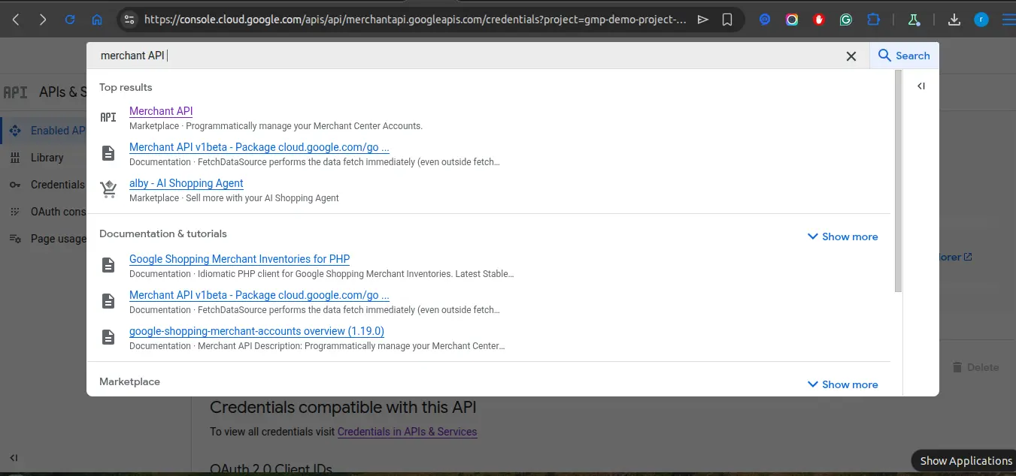1016x476 pixels.
Task: Open the colorful camera lens extension
Action: 792,20
